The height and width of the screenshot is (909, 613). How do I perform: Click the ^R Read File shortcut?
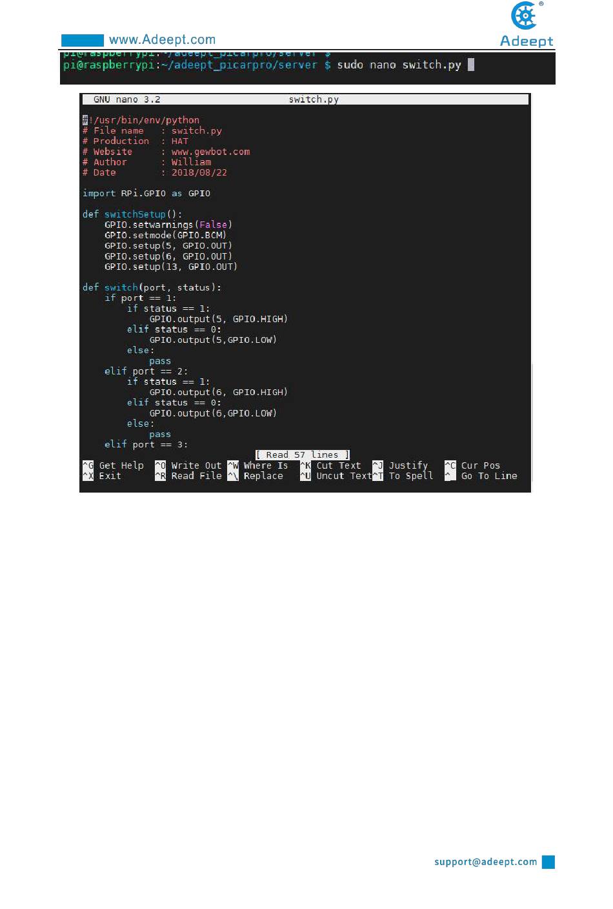click(x=188, y=476)
